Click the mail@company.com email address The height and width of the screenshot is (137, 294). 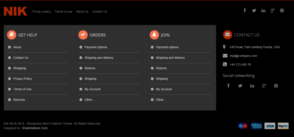pos(243,56)
